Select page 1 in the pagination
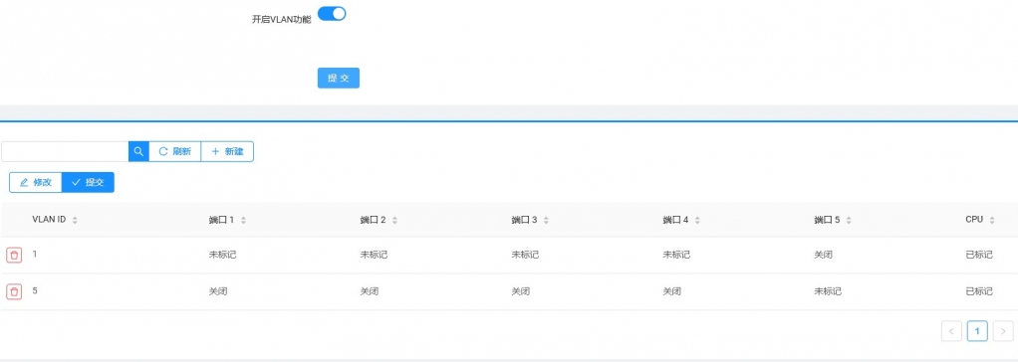Image resolution: width=1018 pixels, height=362 pixels. [977, 331]
